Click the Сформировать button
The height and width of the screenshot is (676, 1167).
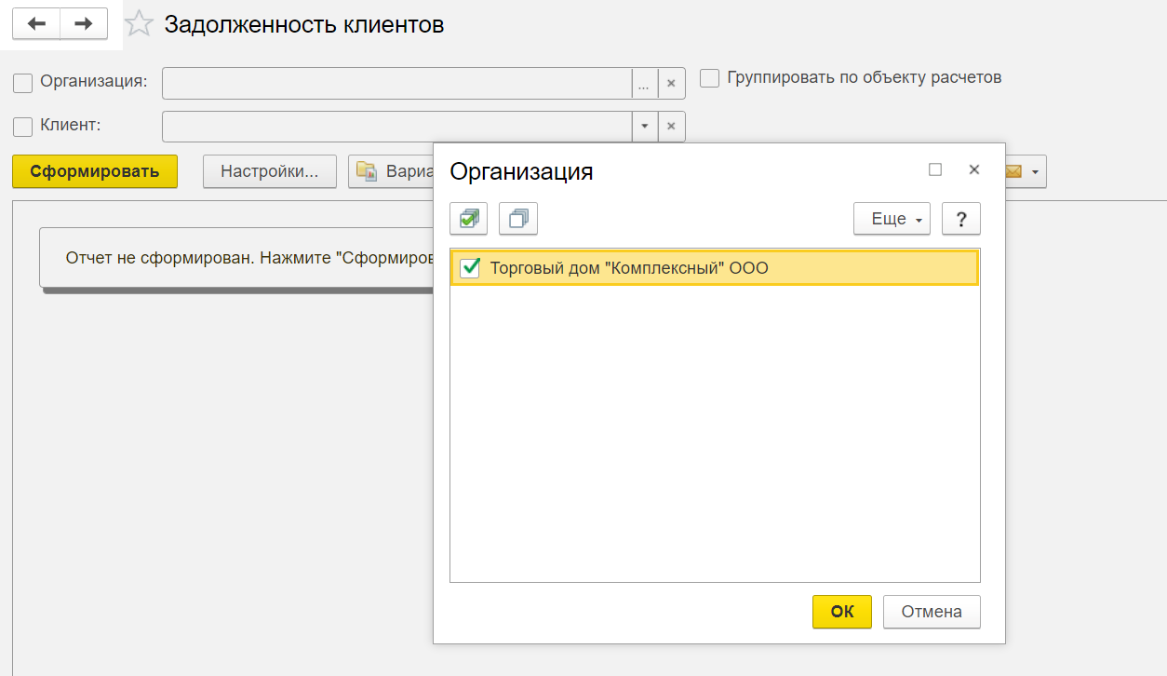point(95,172)
